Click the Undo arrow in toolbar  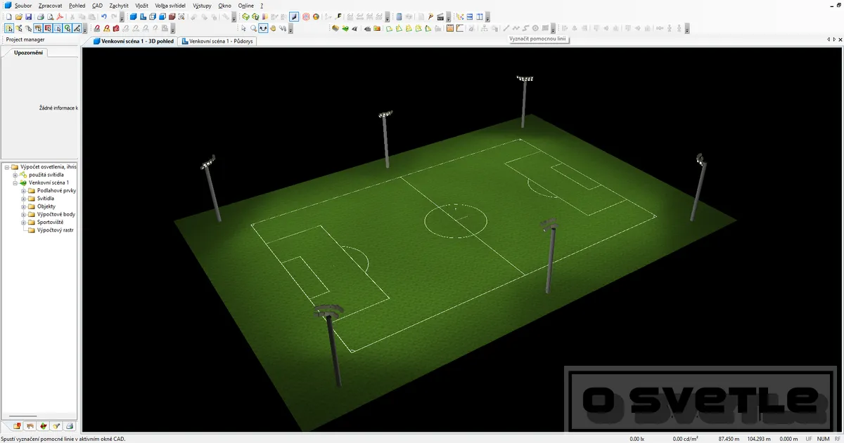pos(104,16)
